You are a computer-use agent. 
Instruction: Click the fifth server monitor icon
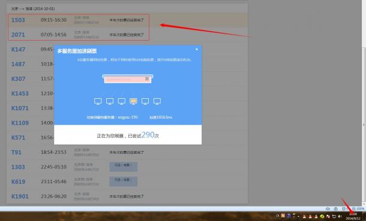click(145, 101)
